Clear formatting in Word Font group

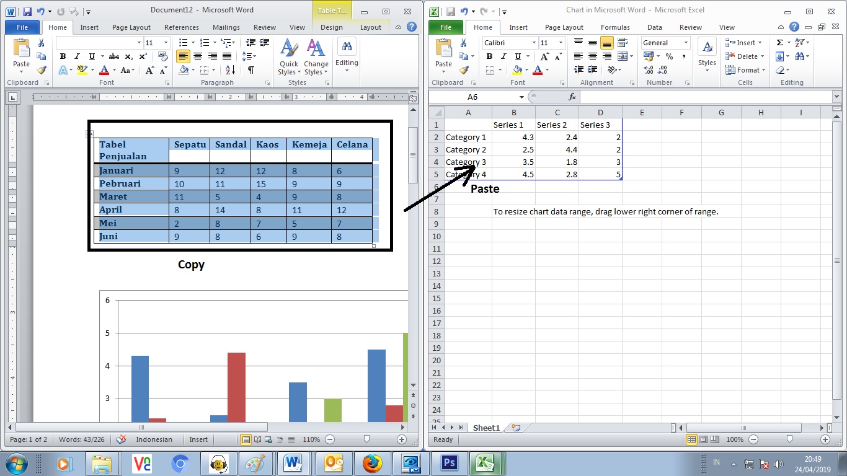pyautogui.click(x=163, y=56)
